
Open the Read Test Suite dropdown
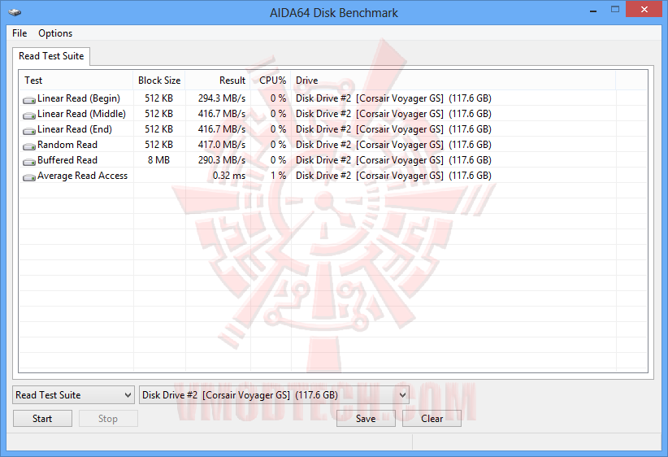73,395
